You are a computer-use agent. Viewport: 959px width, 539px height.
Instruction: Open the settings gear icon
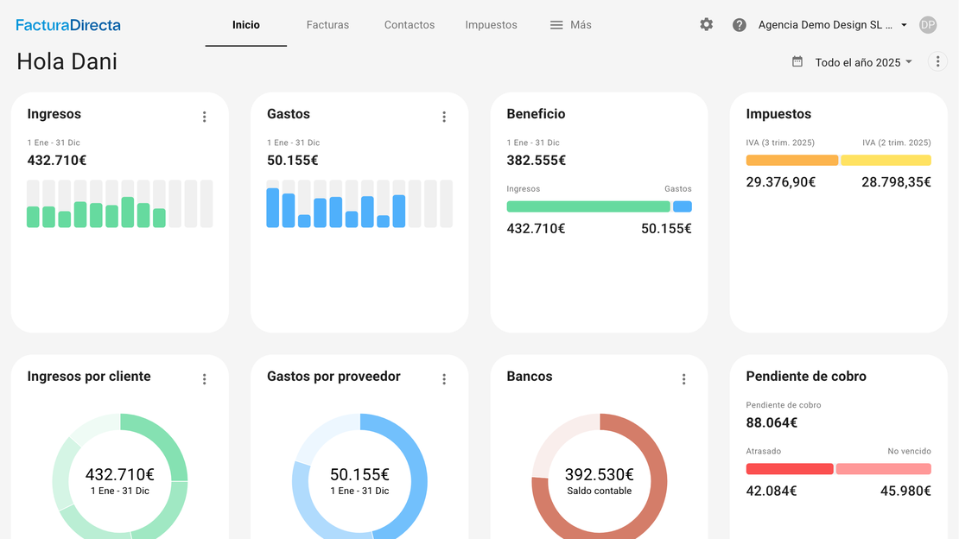(707, 25)
